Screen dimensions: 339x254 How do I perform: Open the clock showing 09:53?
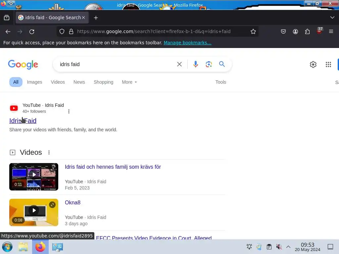click(x=308, y=247)
